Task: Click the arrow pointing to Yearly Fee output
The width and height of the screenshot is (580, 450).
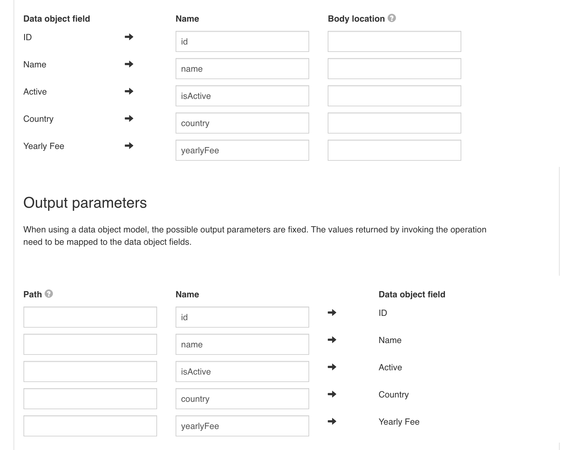Action: 332,421
